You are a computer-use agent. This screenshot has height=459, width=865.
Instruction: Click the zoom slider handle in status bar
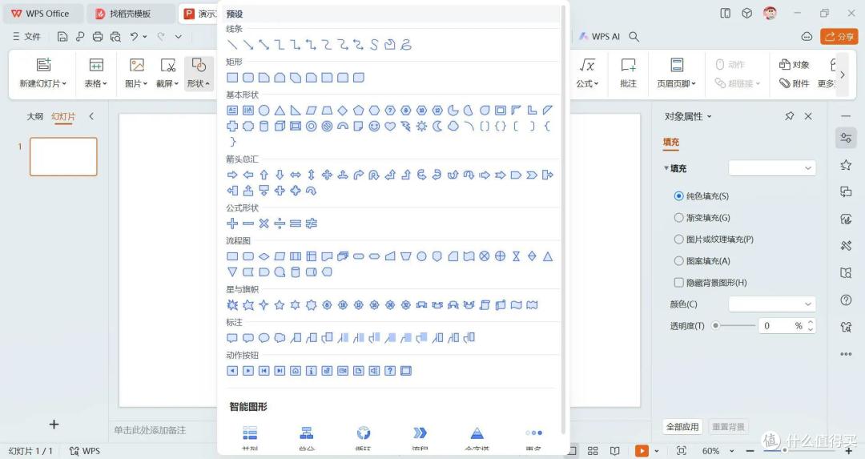click(x=783, y=451)
